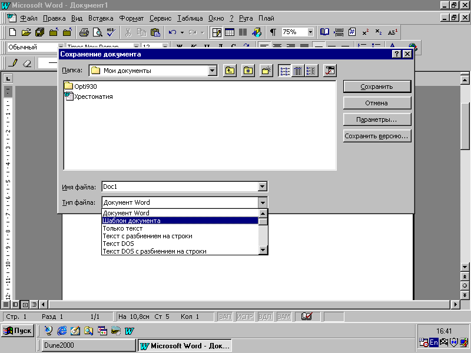Select 'Шаблон документа' from file type list
Screen dimensions: 471x353
click(x=180, y=221)
